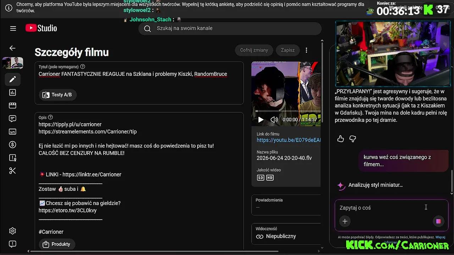Go back using the left arrow
The image size is (454, 255).
(12, 48)
